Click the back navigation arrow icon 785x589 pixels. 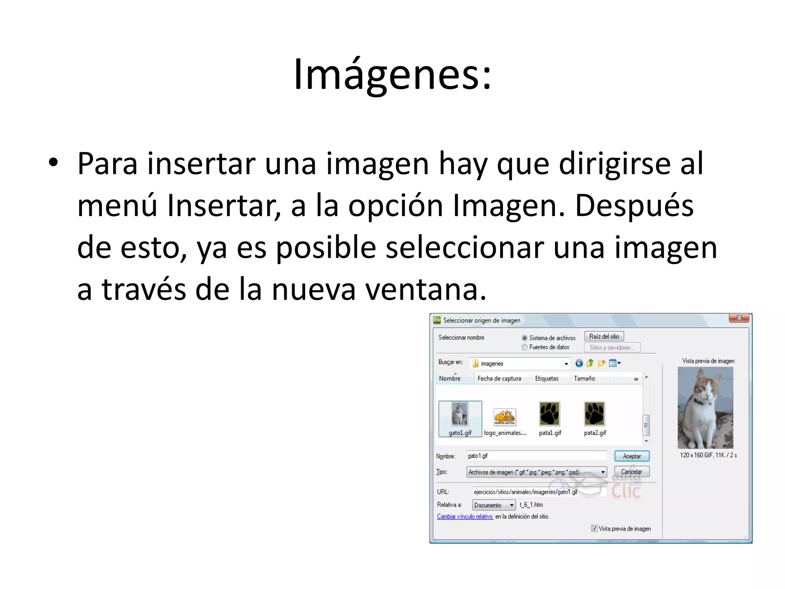[579, 363]
